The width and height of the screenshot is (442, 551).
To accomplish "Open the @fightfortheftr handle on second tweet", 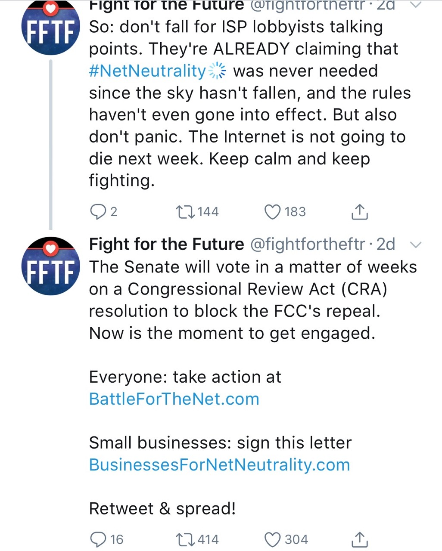I will point(308,245).
